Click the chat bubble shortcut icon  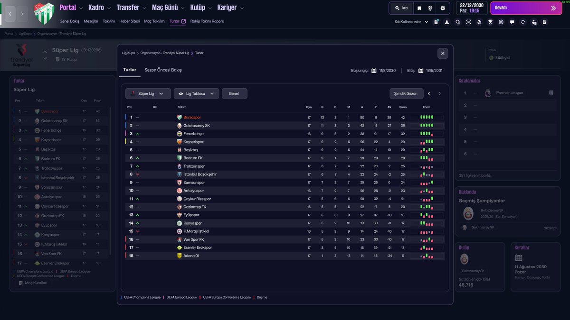click(x=512, y=22)
